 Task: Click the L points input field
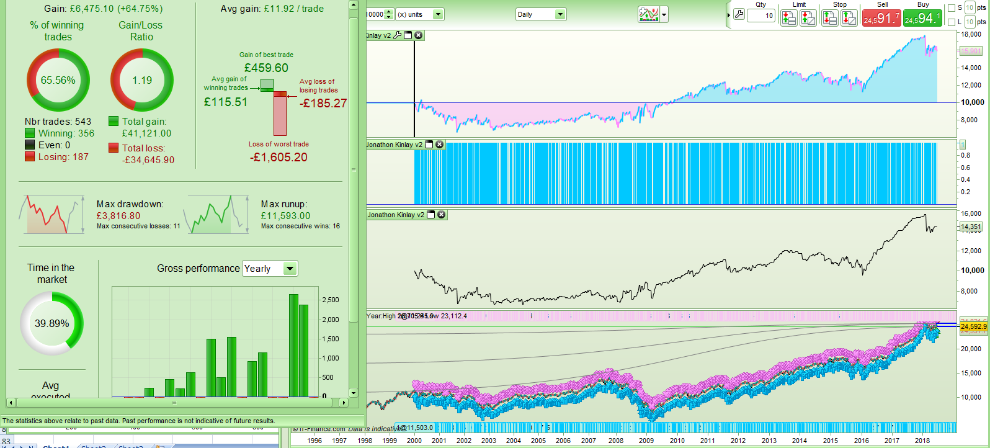(970, 22)
